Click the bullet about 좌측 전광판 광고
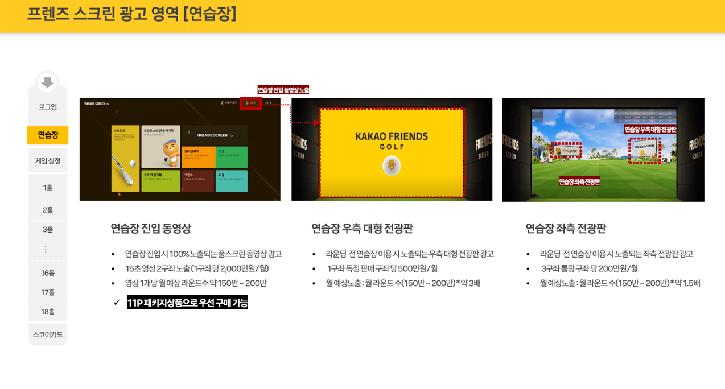Image resolution: width=725 pixels, height=389 pixels. pyautogui.click(x=616, y=254)
